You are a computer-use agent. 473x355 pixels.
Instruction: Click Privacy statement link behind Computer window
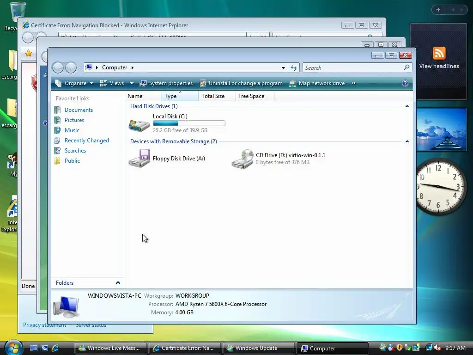(x=44, y=325)
